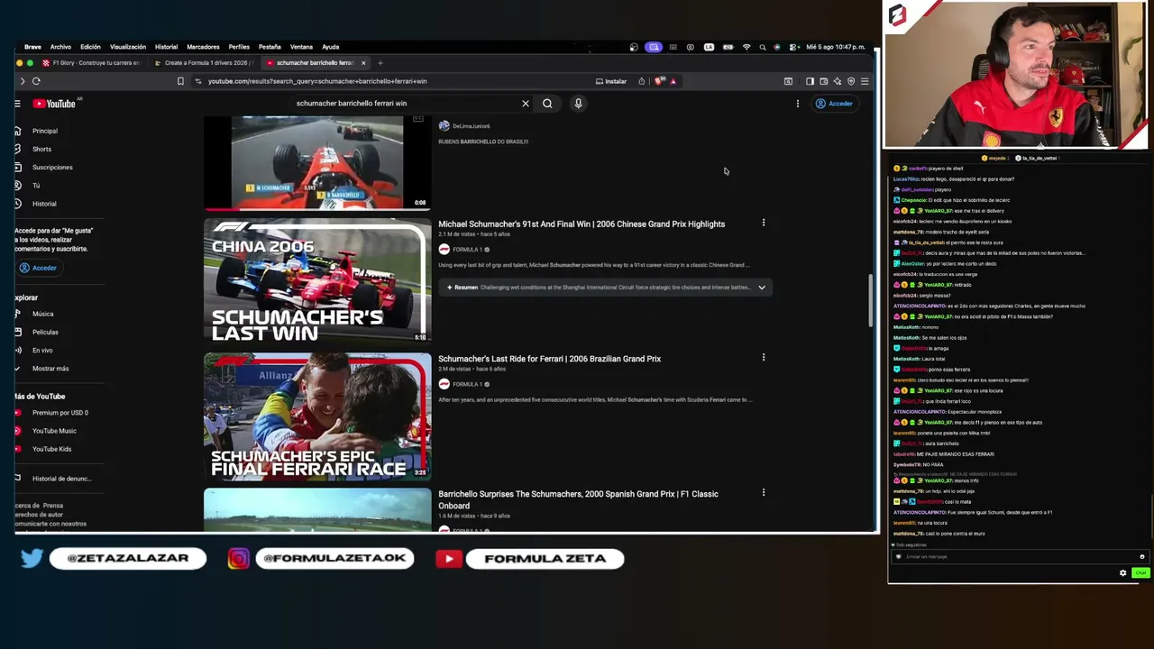Viewport: 1154px width, 649px height.
Task: Open Brave Leo AI assistant icon
Action: point(837,81)
